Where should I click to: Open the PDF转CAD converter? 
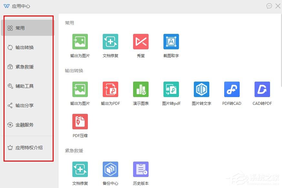pyautogui.click(x=232, y=89)
